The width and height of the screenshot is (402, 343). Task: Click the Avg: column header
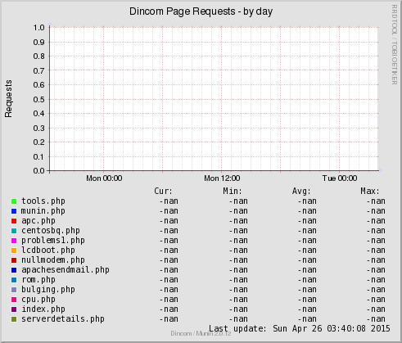pos(301,191)
